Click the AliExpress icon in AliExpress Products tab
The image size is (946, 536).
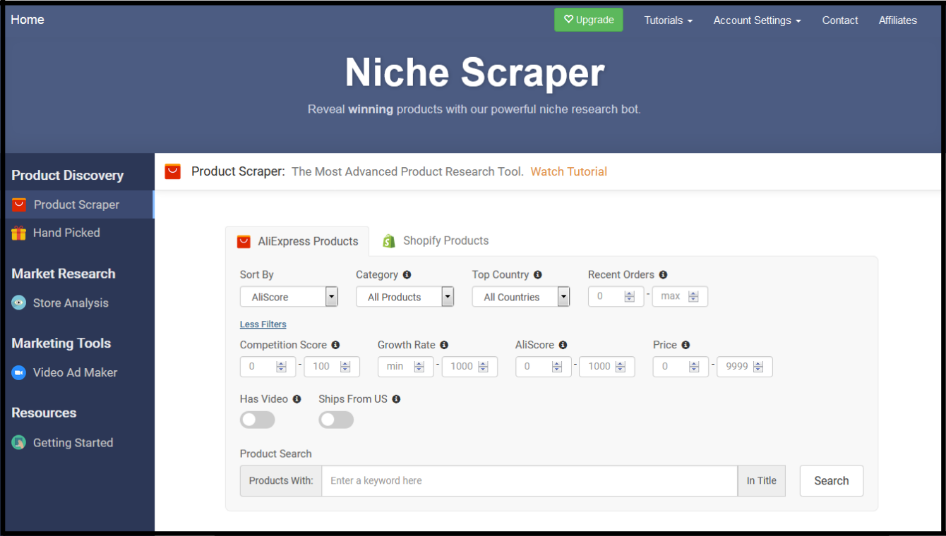point(244,241)
